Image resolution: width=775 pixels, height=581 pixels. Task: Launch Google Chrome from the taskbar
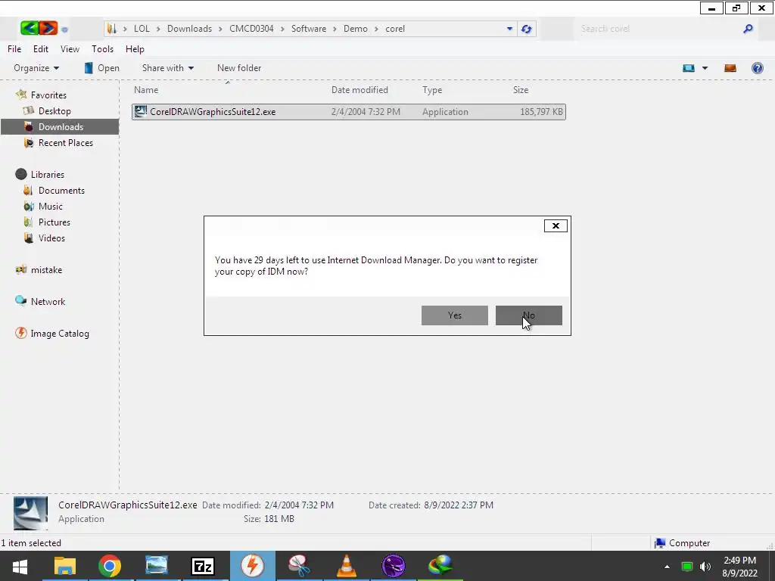click(110, 566)
